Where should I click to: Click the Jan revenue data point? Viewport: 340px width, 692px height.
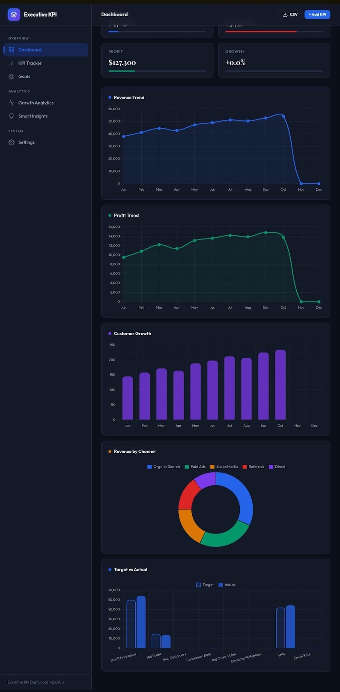124,136
